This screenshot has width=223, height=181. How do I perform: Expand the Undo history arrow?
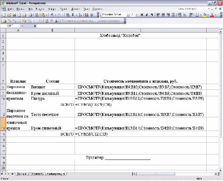pyautogui.click(x=55, y=15)
